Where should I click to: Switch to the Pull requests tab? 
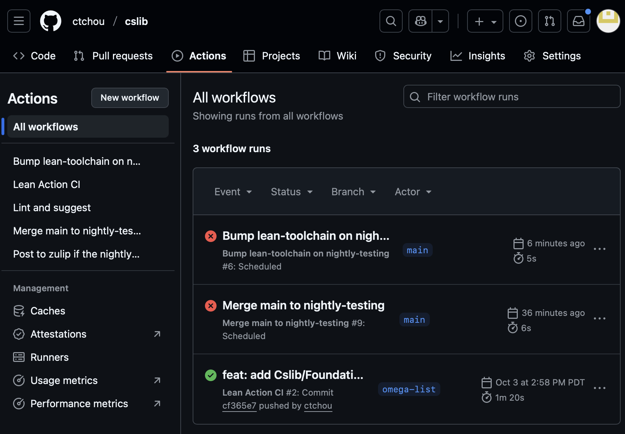[113, 56]
